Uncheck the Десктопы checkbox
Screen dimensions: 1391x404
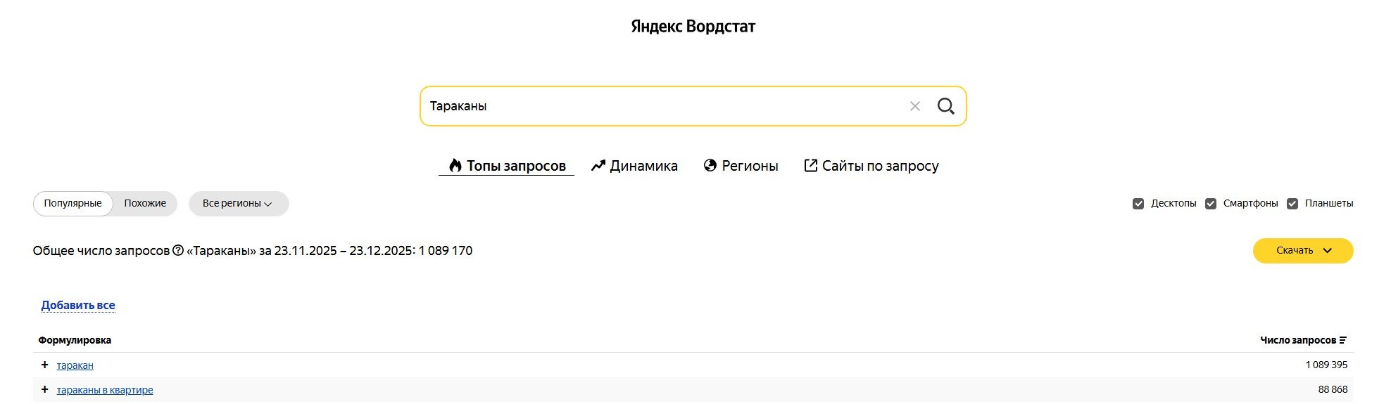click(1138, 204)
